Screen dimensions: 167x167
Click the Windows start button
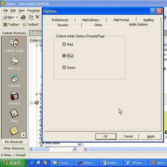[13, 163]
